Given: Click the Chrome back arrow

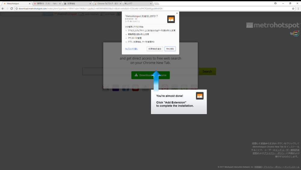Looking at the screenshot, I should tap(3, 9).
